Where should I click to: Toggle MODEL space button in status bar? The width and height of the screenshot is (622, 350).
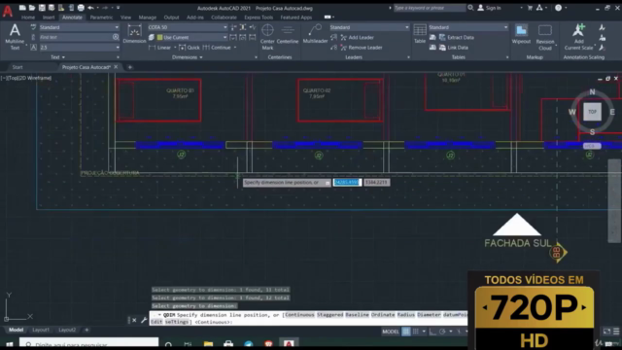point(391,332)
